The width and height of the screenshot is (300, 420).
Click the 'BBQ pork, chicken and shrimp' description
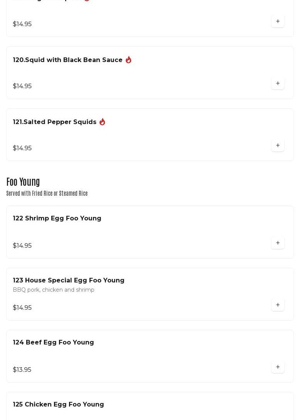point(54,290)
